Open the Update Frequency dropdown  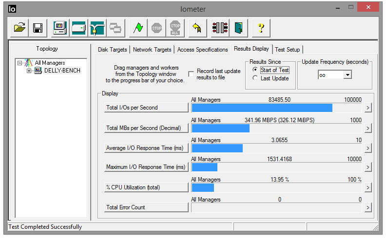coord(347,75)
